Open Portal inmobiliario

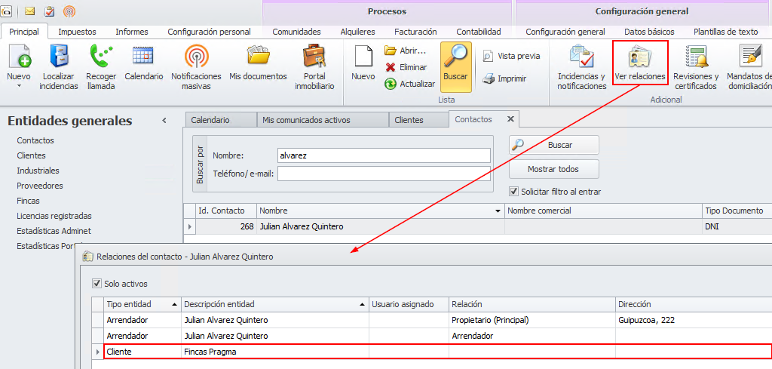(314, 67)
